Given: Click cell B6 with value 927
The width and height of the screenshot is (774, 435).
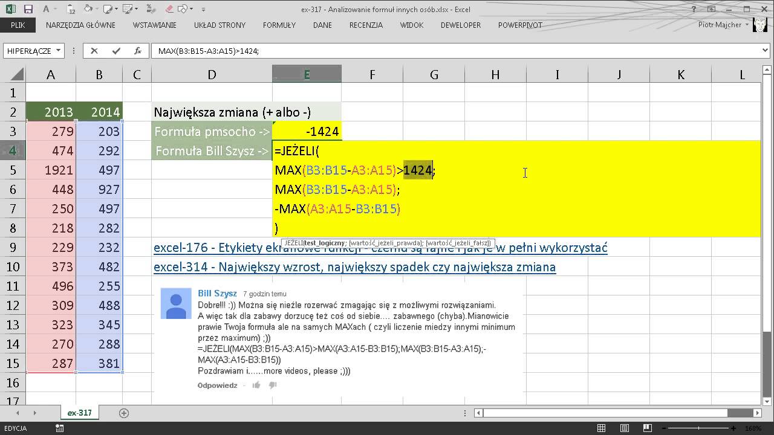Looking at the screenshot, I should (x=99, y=190).
